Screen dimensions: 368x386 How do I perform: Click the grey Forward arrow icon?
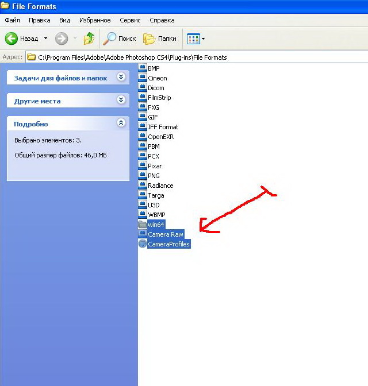tap(62, 38)
